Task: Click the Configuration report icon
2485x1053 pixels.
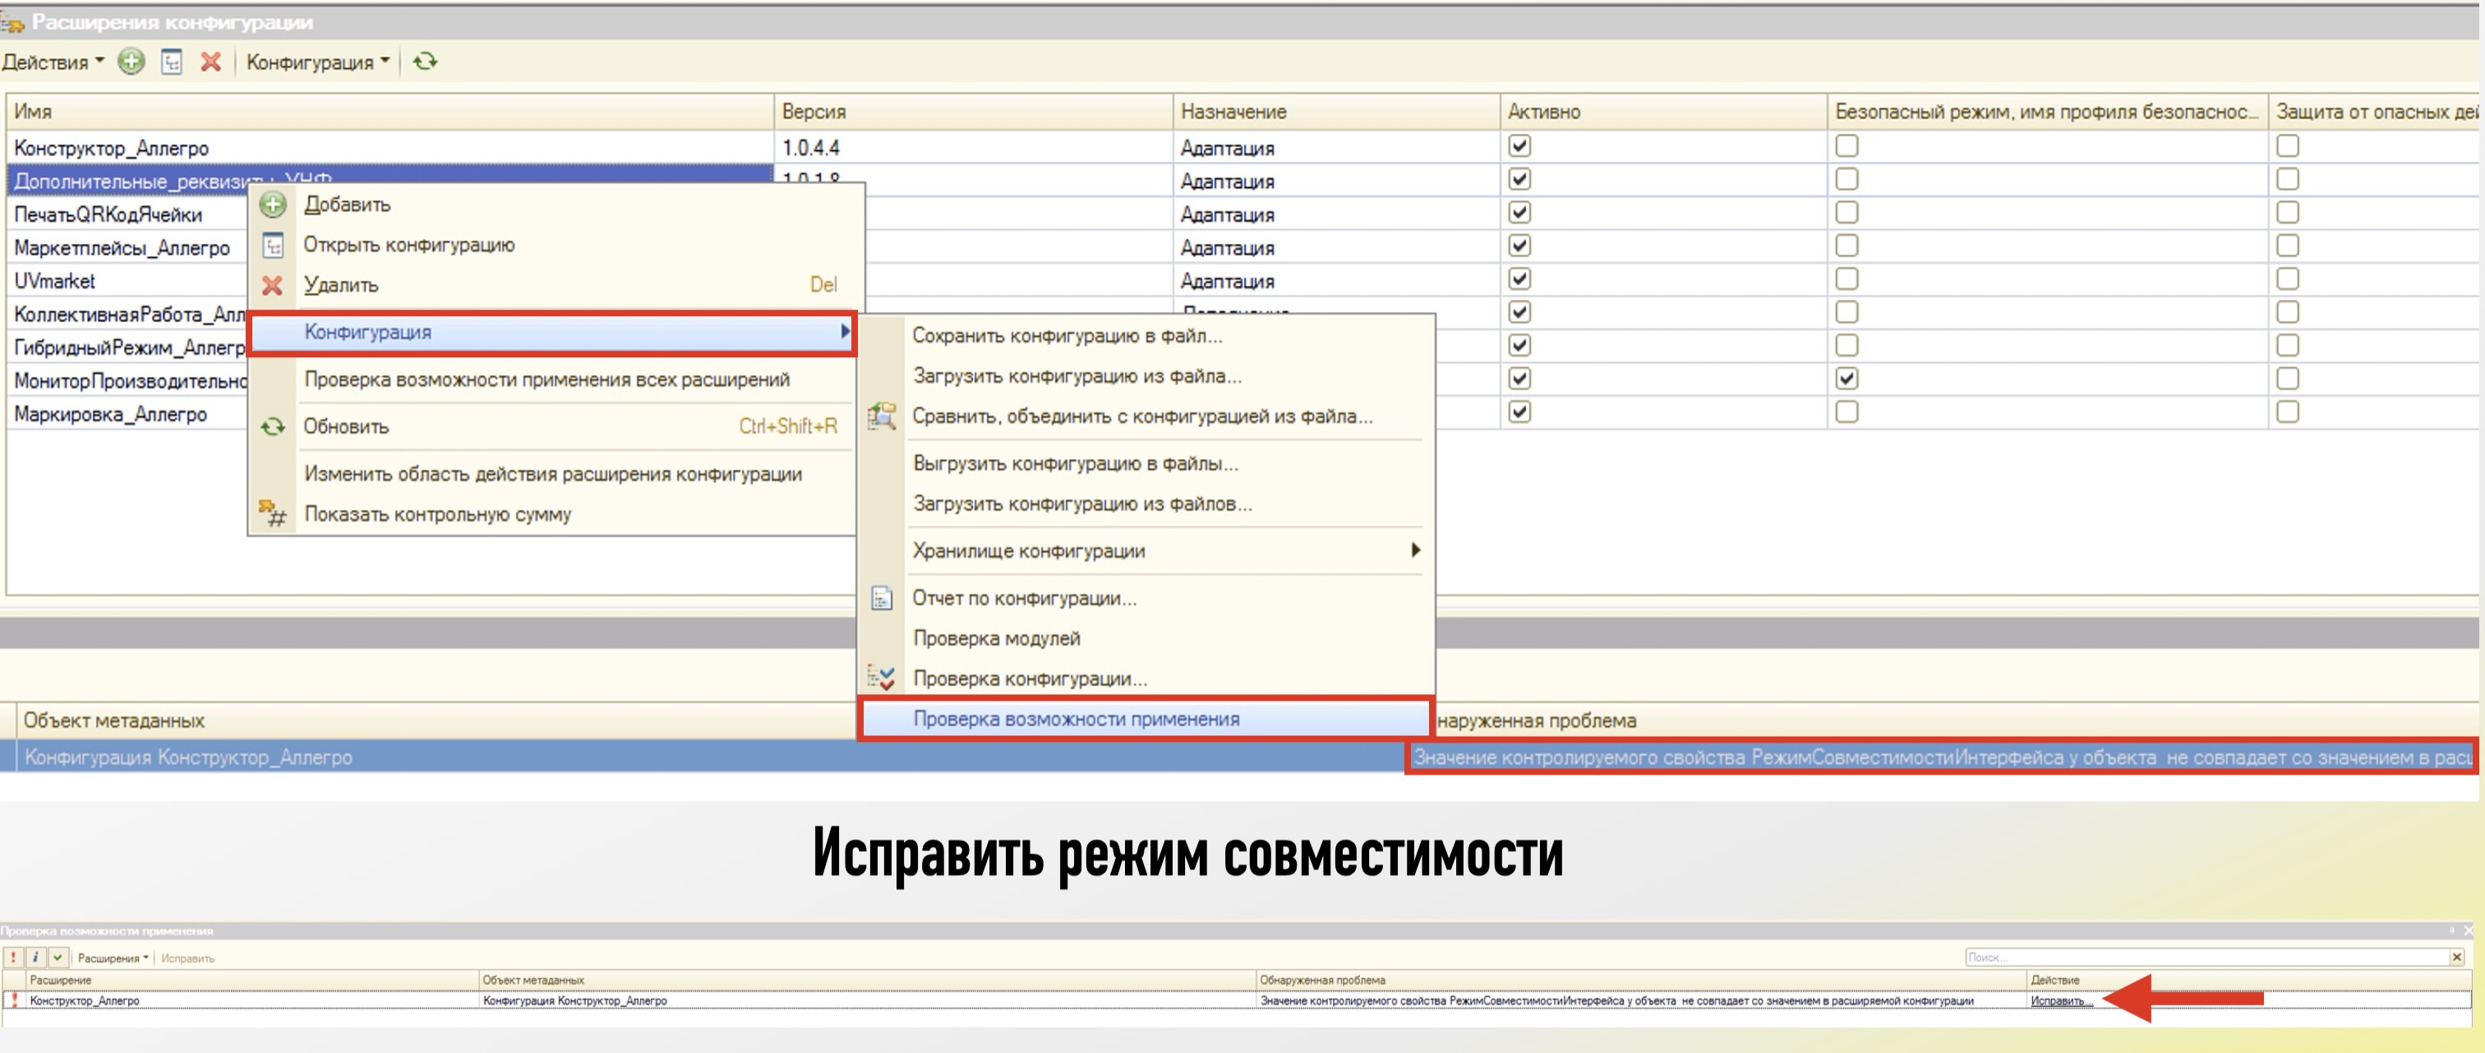Action: coord(881,598)
